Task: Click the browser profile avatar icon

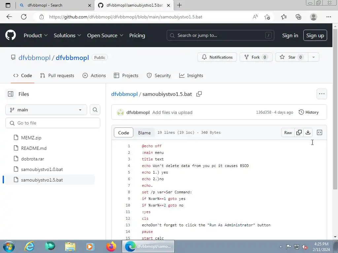Action: (314, 17)
